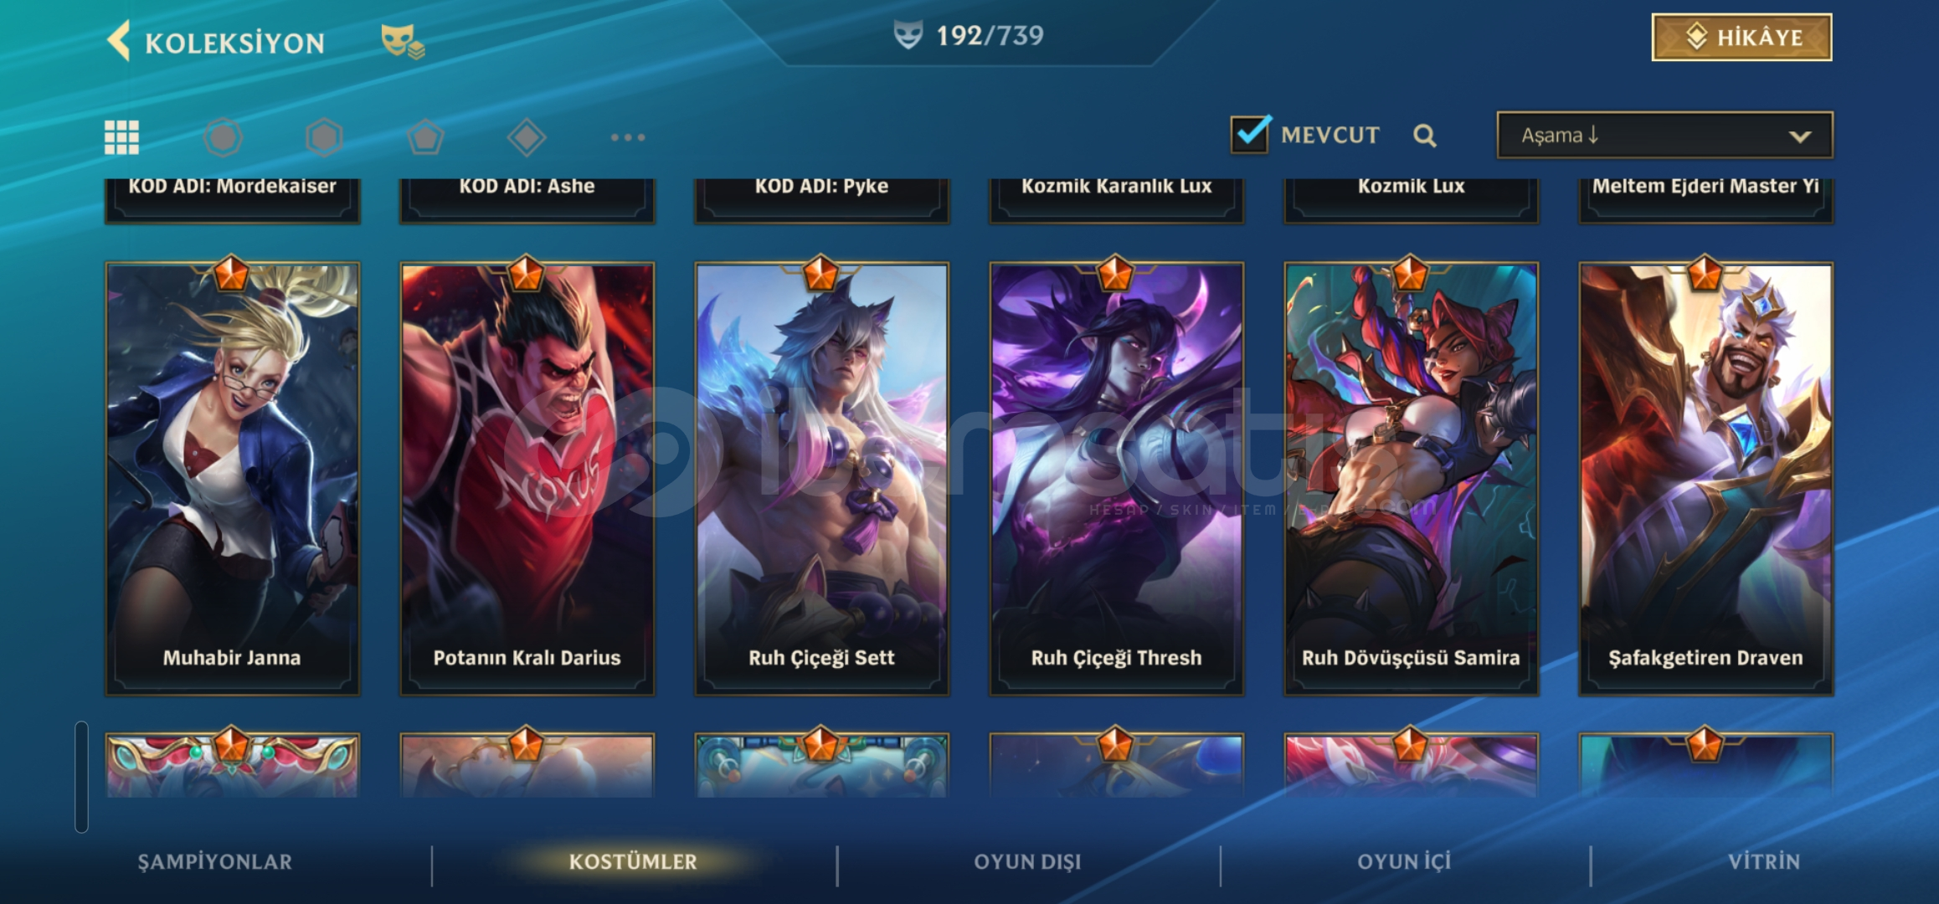
Task: Expand the Aşama sort dropdown
Action: pos(1664,135)
